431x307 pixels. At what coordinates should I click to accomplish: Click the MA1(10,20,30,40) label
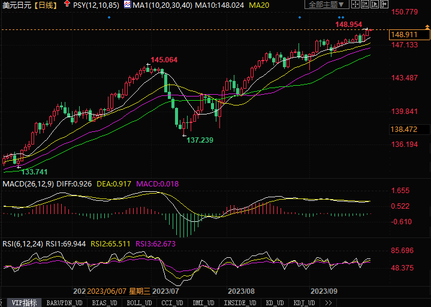pos(162,5)
